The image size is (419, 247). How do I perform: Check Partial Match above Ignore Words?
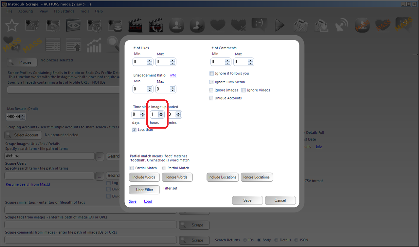(164, 168)
